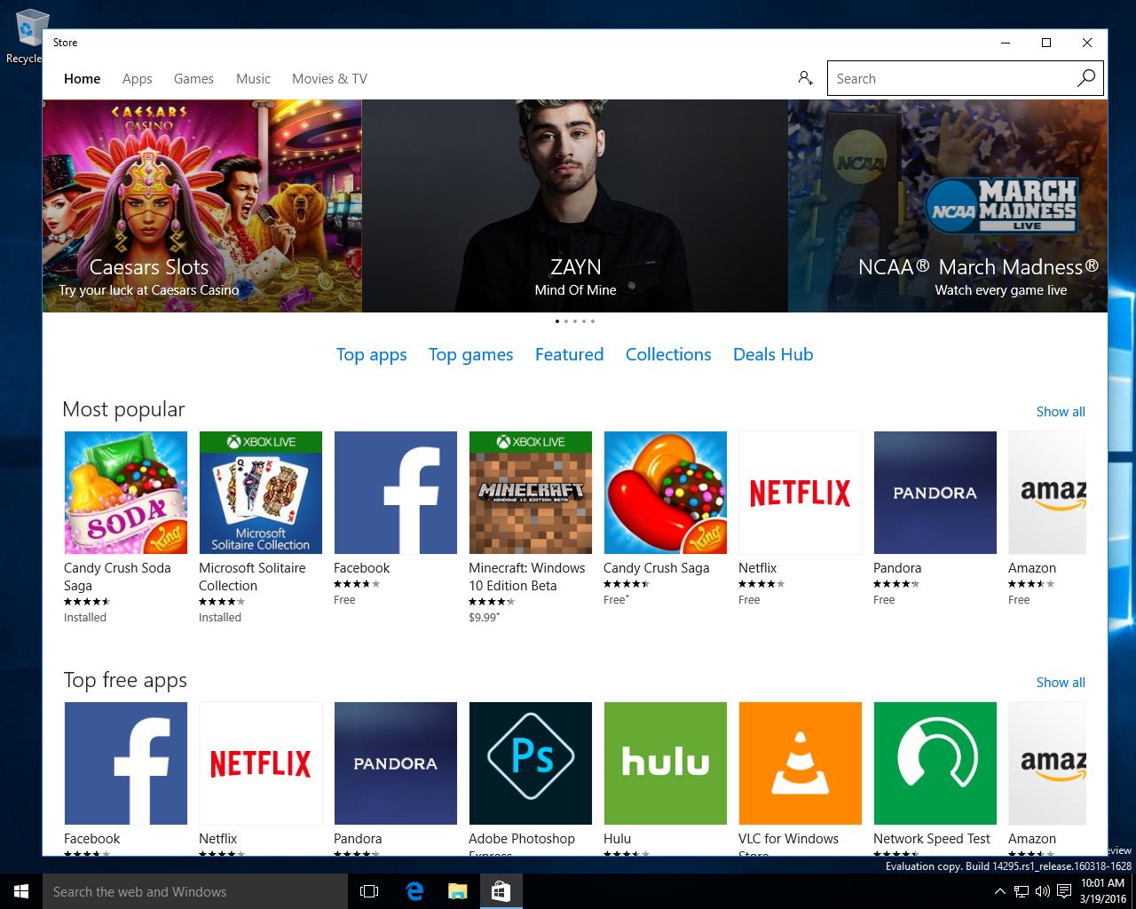Open Adobe Photoshop Express tile

[x=531, y=763]
